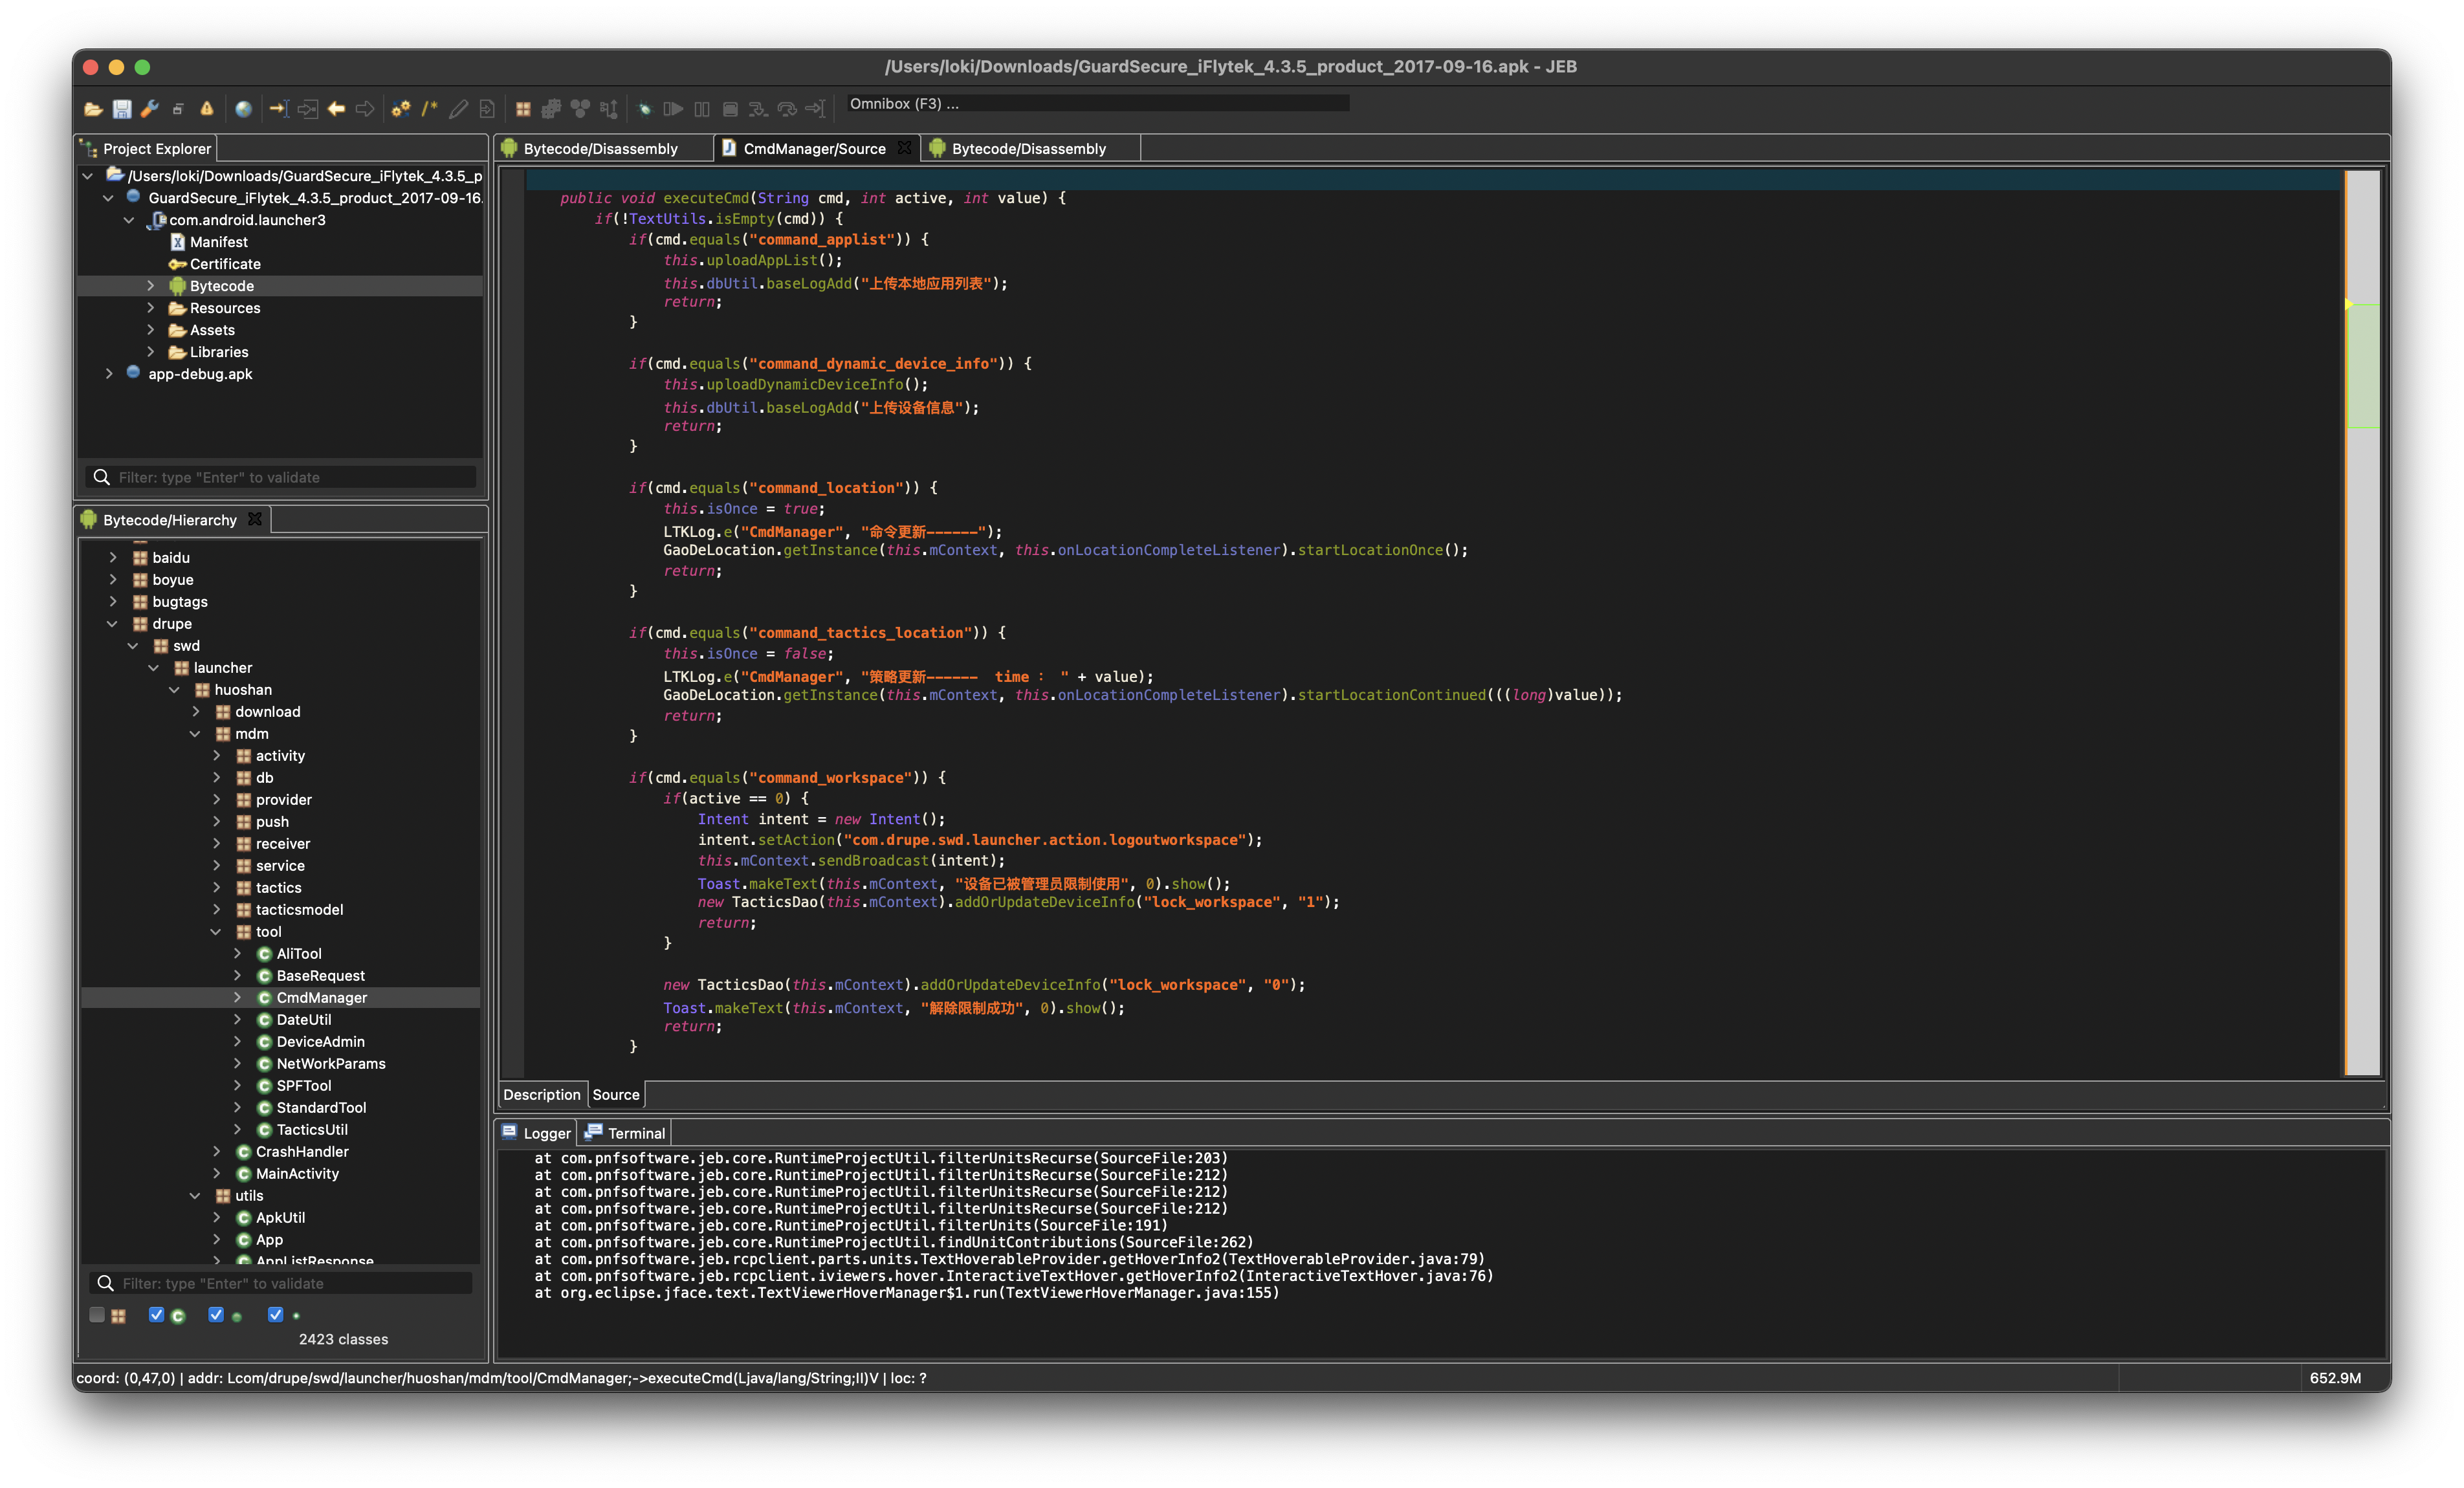2464x1488 pixels.
Task: Collapse the tool package
Action: [x=216, y=932]
